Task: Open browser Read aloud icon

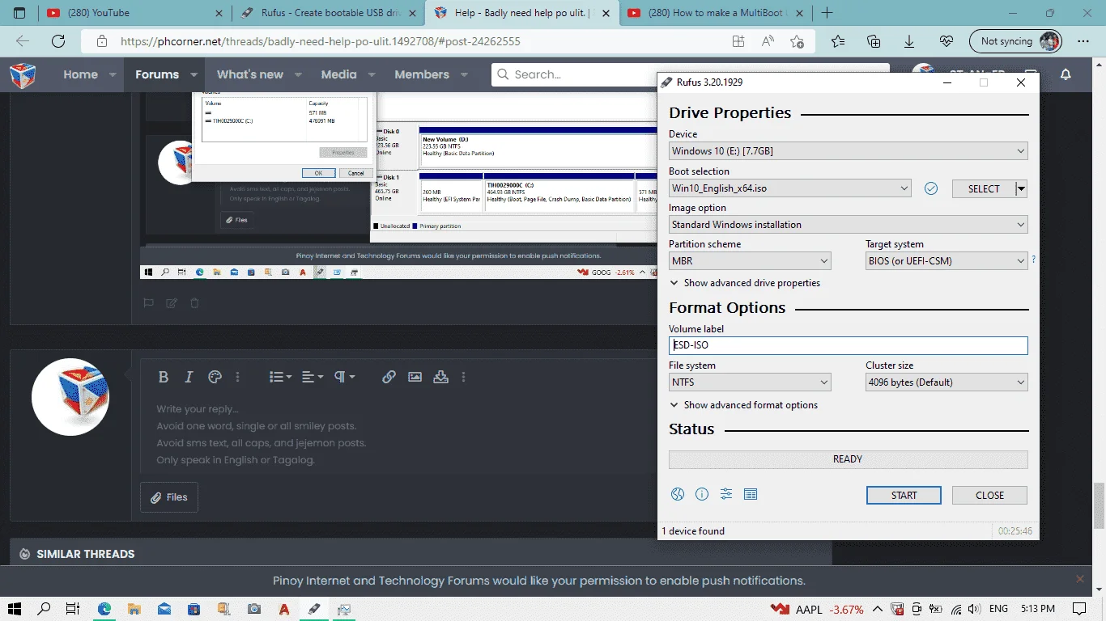Action: coord(768,41)
